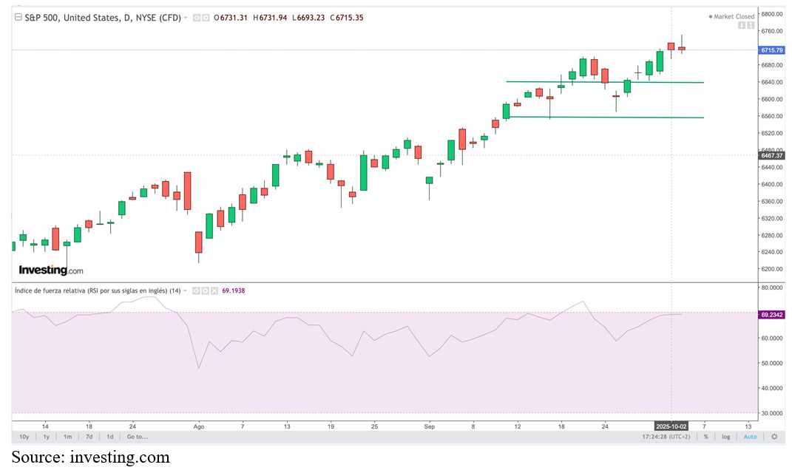
Task: Toggle percent scale mode
Action: coord(706,437)
